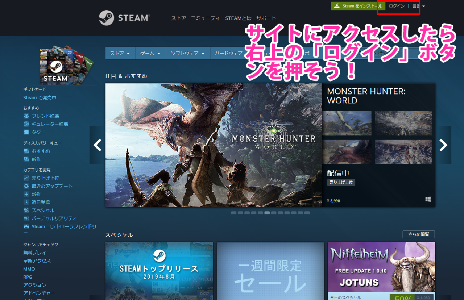Image resolution: width=464 pixels, height=300 pixels.
Task: Open 近日登場 clock icon link
Action: point(36,202)
